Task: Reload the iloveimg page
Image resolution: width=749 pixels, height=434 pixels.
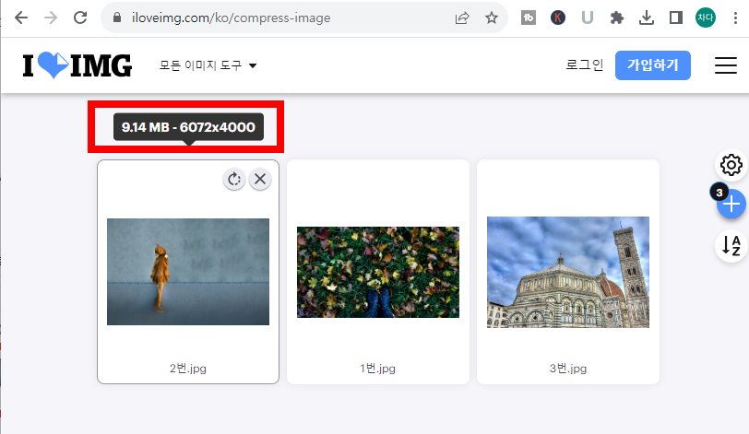Action: pos(80,18)
